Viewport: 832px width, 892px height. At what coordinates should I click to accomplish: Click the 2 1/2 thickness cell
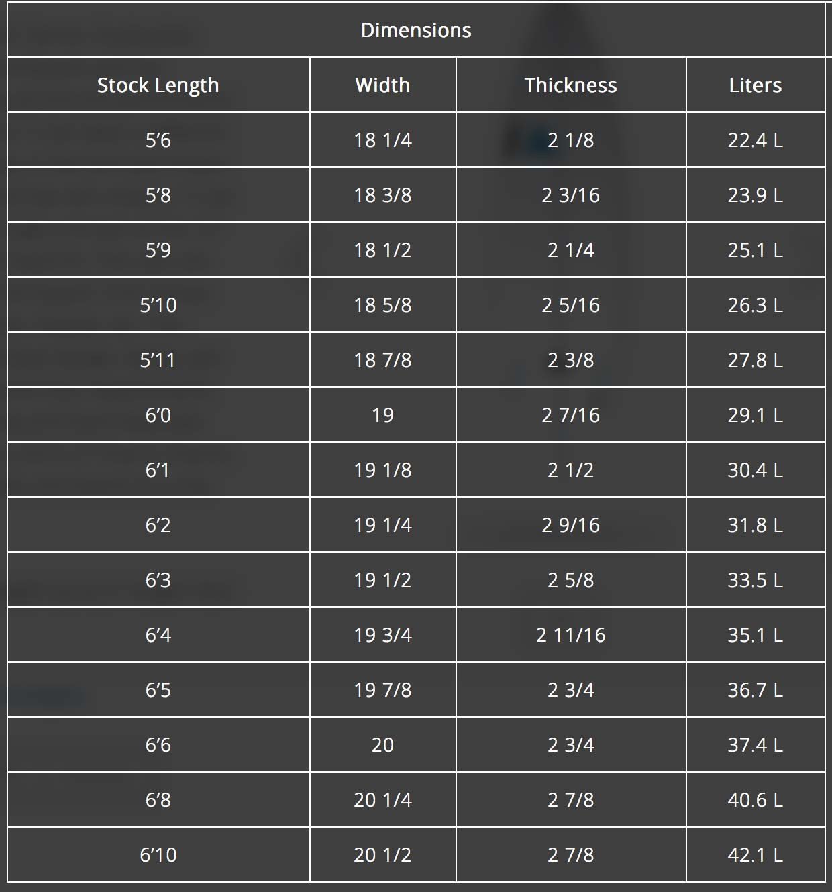pyautogui.click(x=570, y=470)
